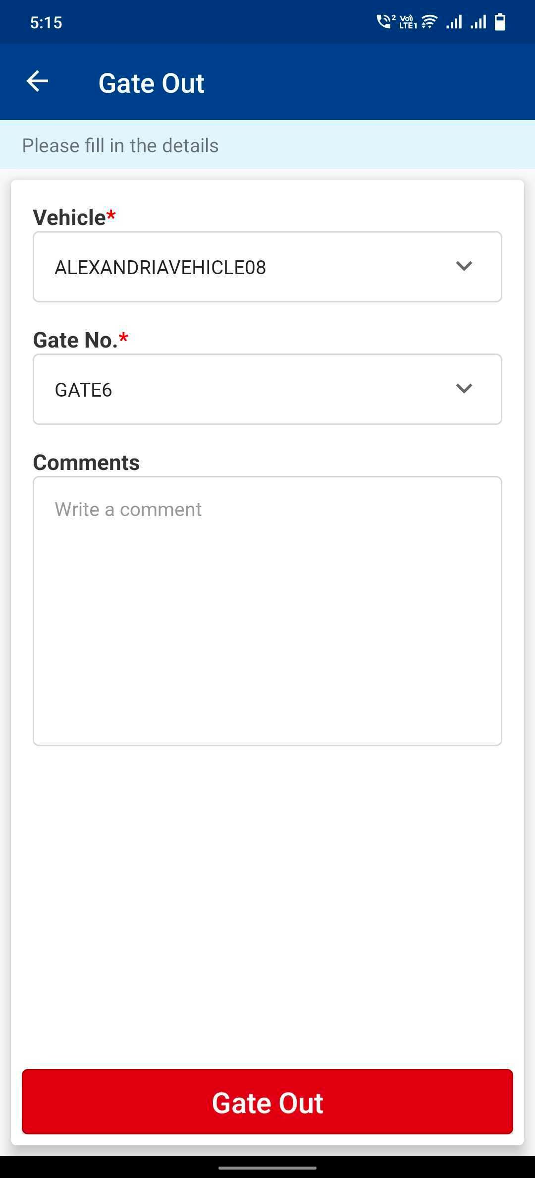Focus the 'Write a comment' text area
Screen dimensions: 535x1178
(x=267, y=611)
